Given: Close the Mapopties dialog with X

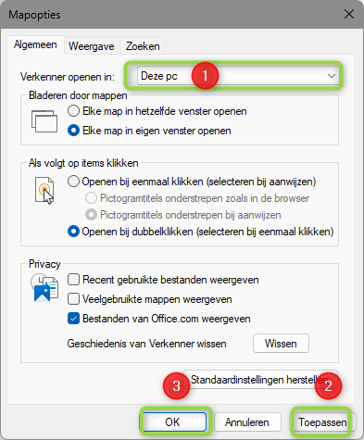Looking at the screenshot, I should pos(349,14).
